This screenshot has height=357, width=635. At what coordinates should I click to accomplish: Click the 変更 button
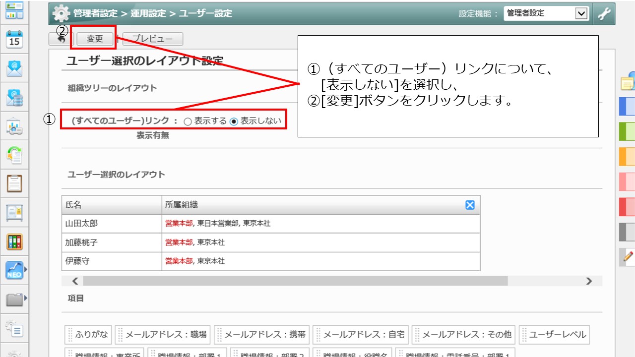[x=95, y=39]
